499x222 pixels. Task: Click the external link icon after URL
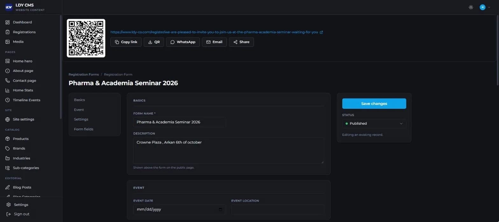point(321,32)
